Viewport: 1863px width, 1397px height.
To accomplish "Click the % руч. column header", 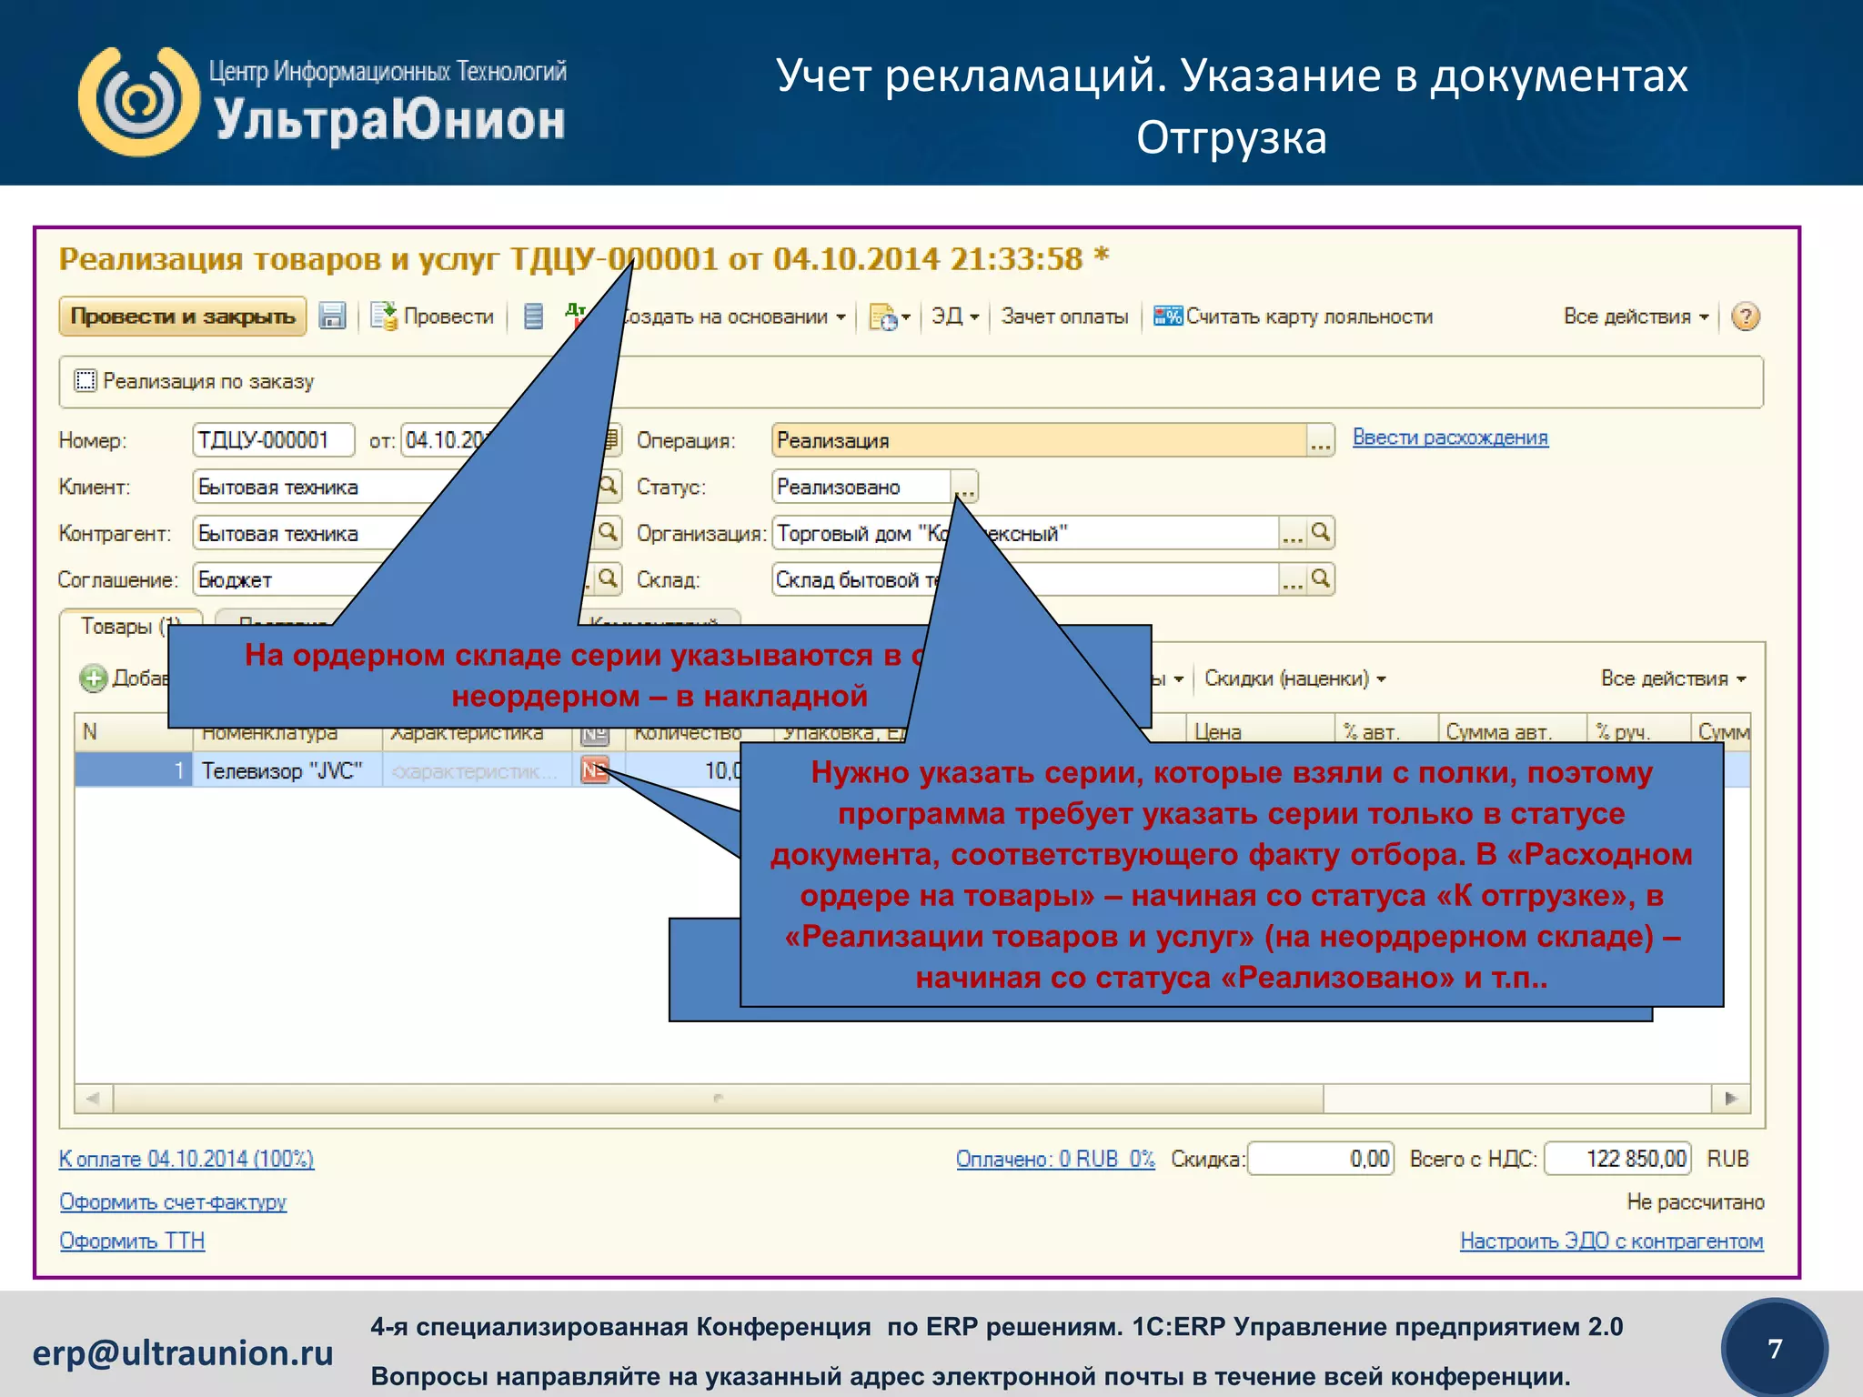I will click(1638, 732).
